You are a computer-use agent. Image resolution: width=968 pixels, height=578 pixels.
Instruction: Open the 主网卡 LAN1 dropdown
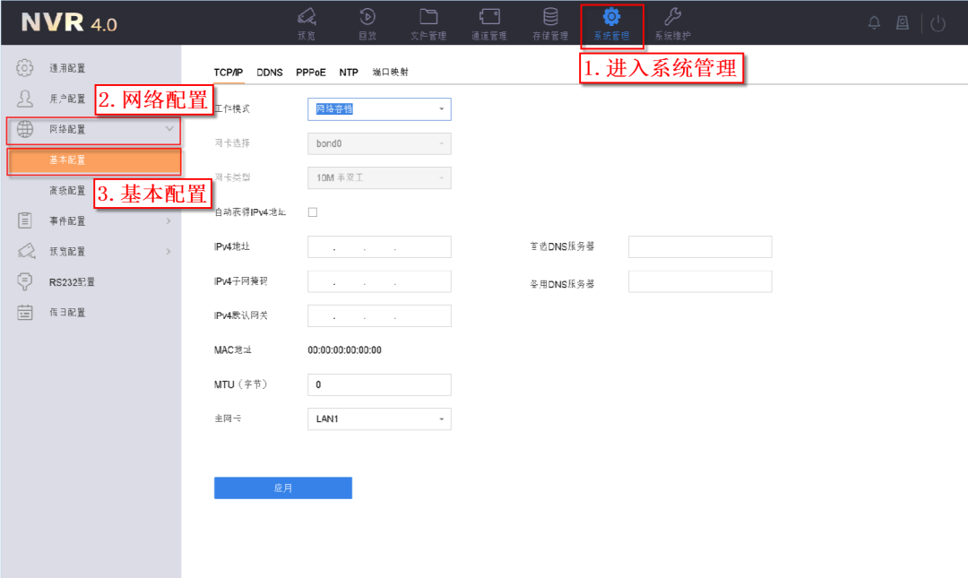click(x=379, y=419)
